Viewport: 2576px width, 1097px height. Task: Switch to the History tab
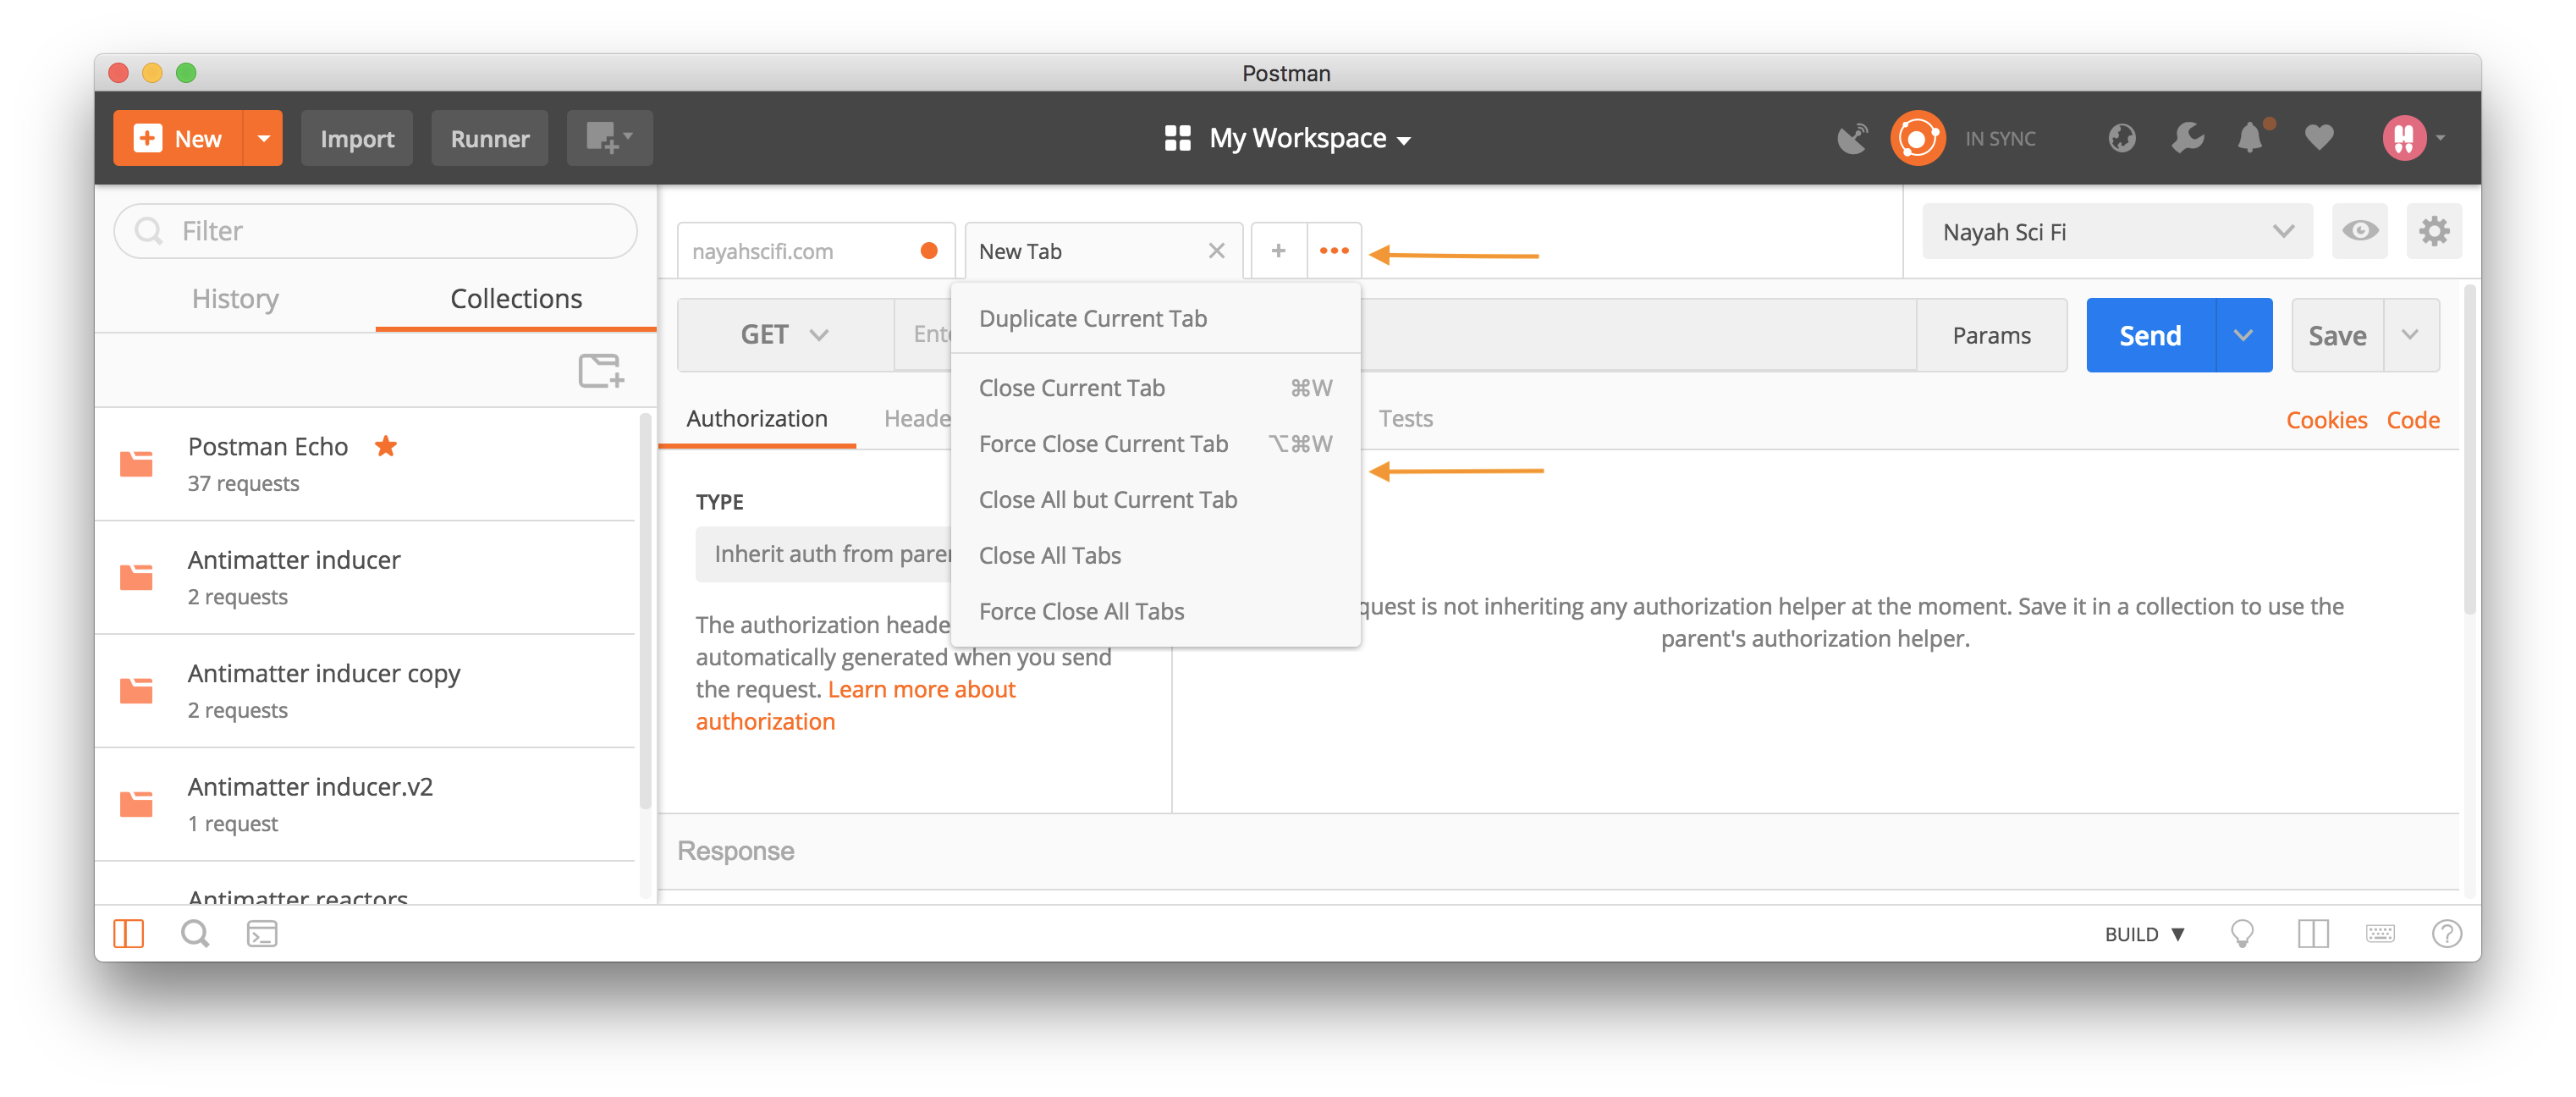(x=235, y=299)
